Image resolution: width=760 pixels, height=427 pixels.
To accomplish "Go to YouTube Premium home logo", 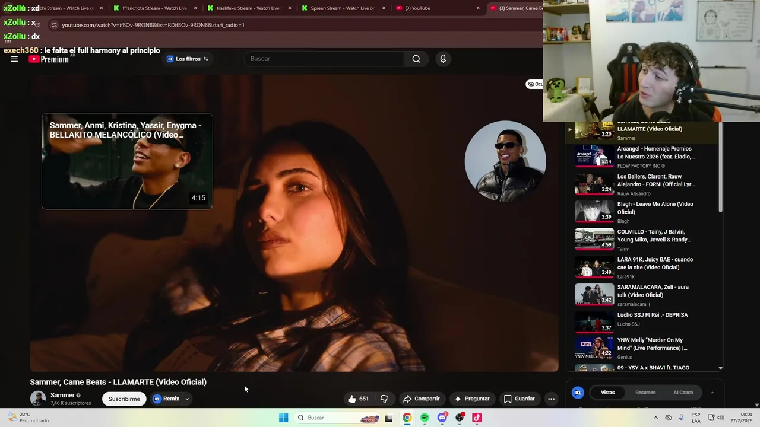I will (x=49, y=59).
